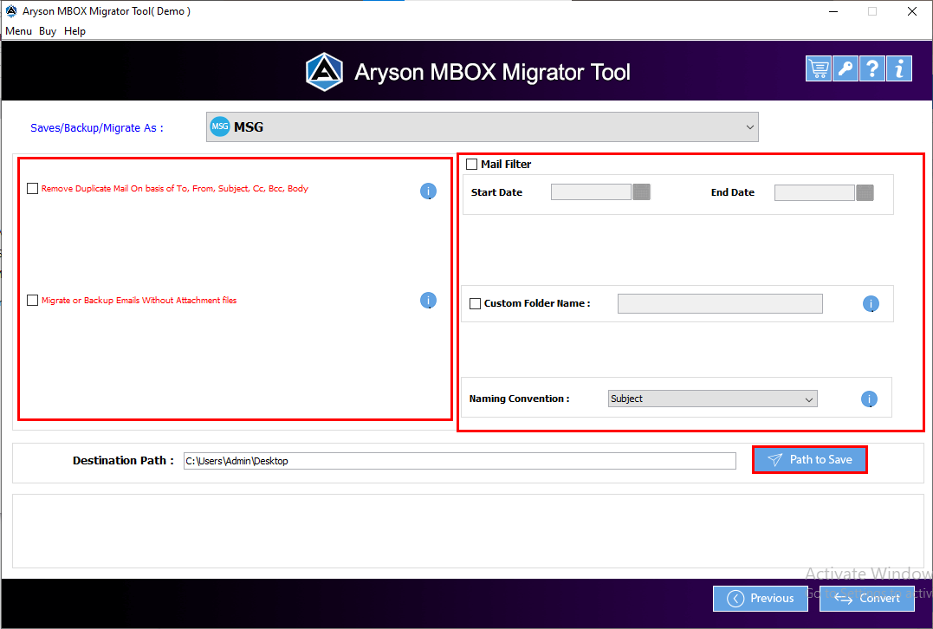Click the MSG format icon in dropdown
This screenshot has height=629, width=933.
point(220,126)
